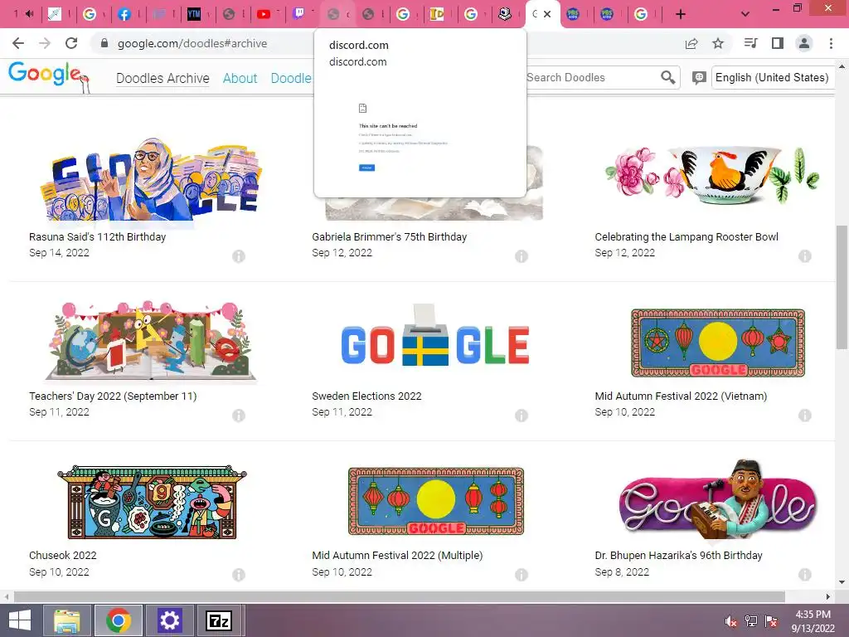The width and height of the screenshot is (849, 637).
Task: Close the active Google Doodles tab
Action: coord(547,14)
